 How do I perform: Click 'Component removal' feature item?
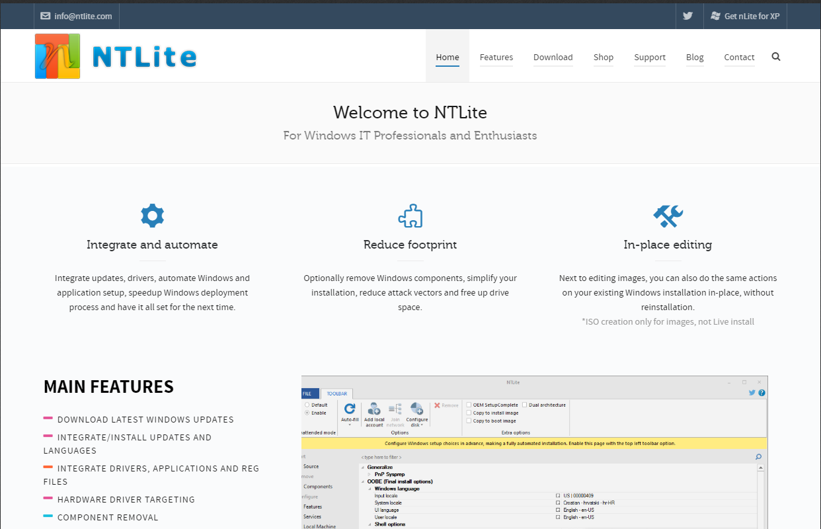tap(108, 517)
